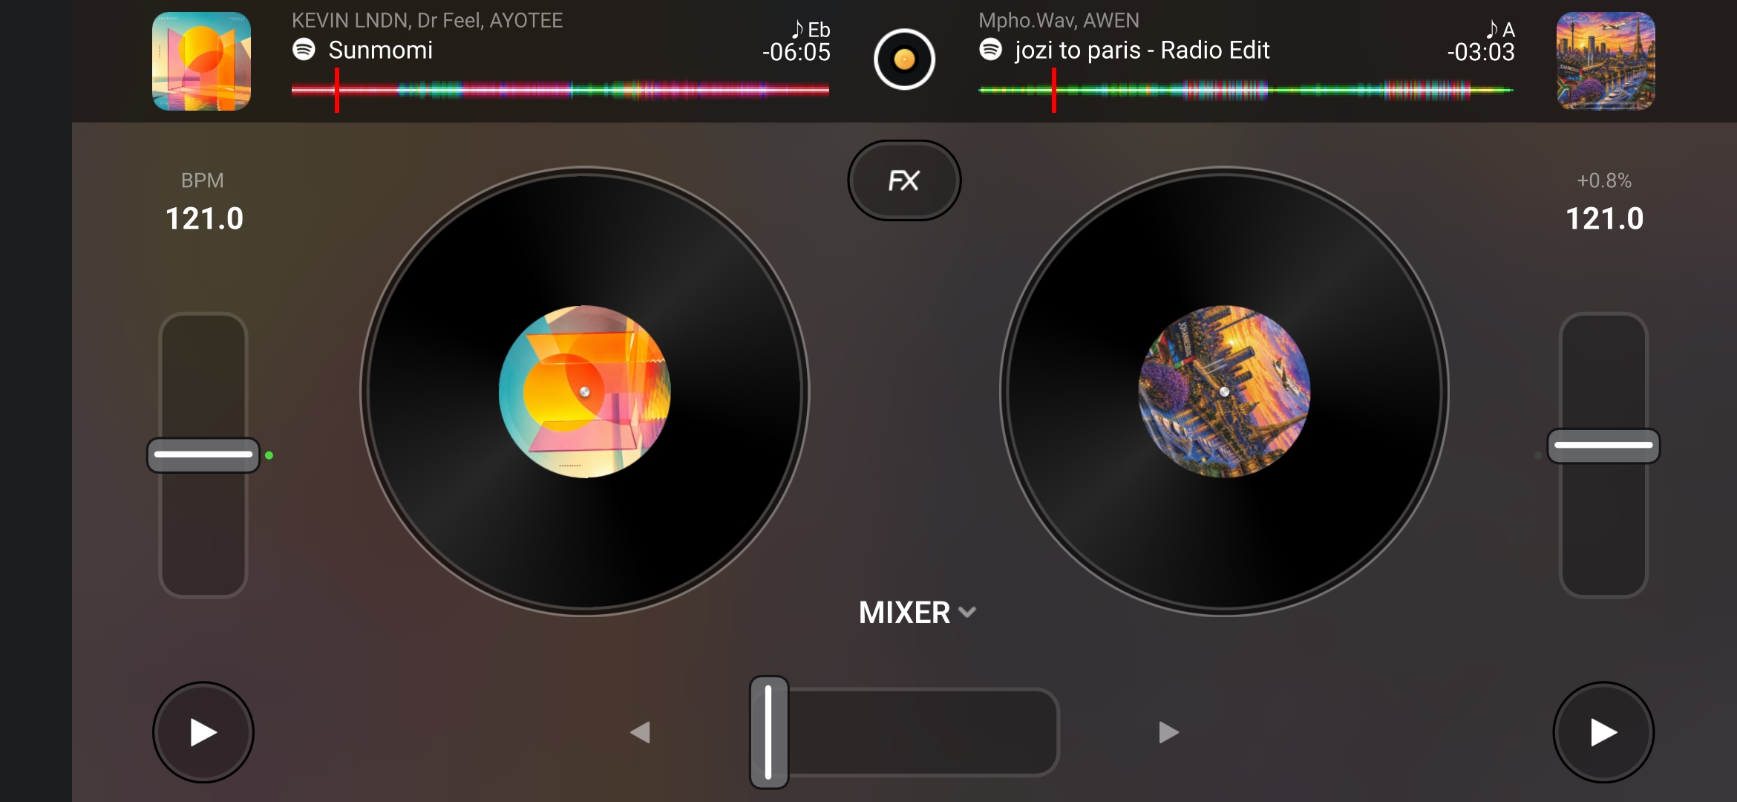
Task: Open jozi to paris album art thumbnail
Action: (x=1606, y=61)
